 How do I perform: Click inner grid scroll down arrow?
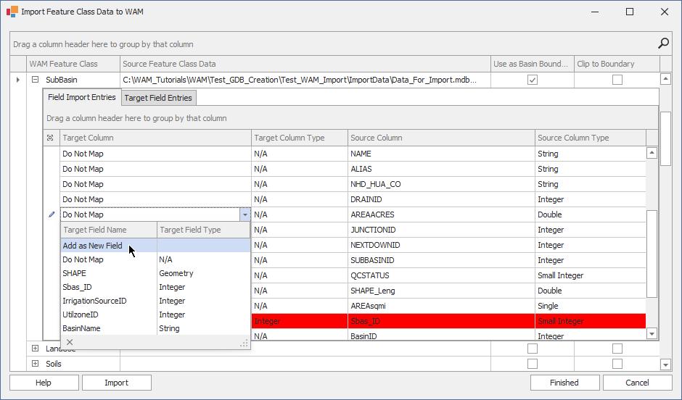click(x=652, y=334)
